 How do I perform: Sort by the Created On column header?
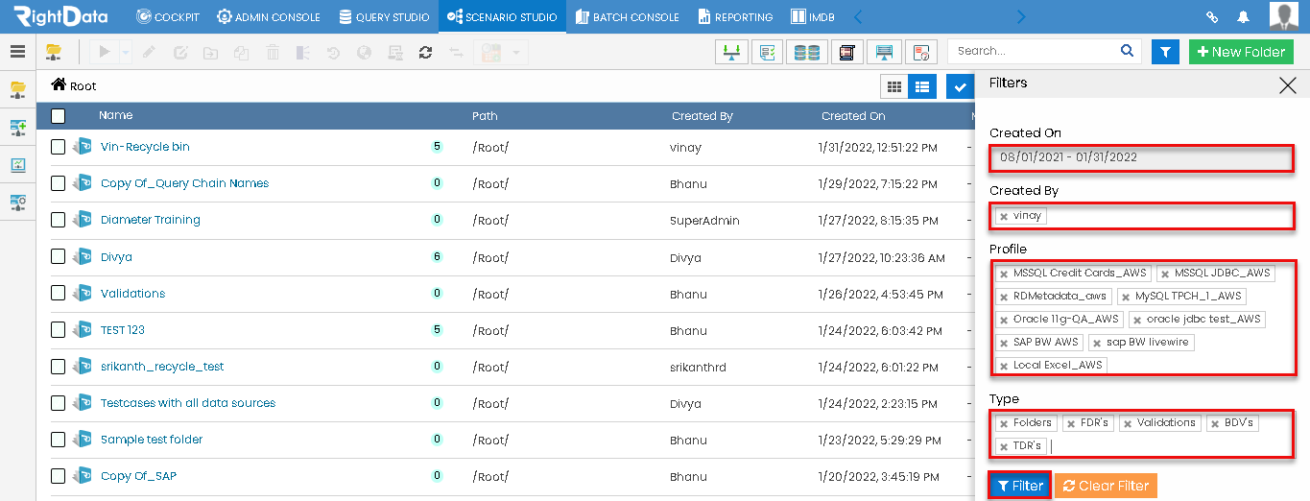(x=853, y=116)
